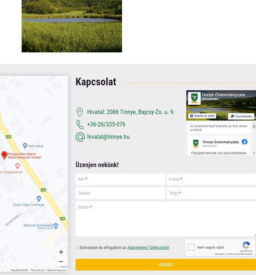The width and height of the screenshot is (256, 275).
Task: Click the Tetszik az oldal button
Action: pos(202,116)
